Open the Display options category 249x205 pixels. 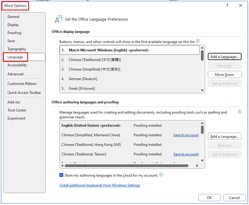(24, 25)
